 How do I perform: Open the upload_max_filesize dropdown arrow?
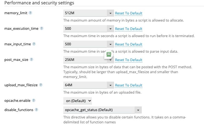coord(110,85)
